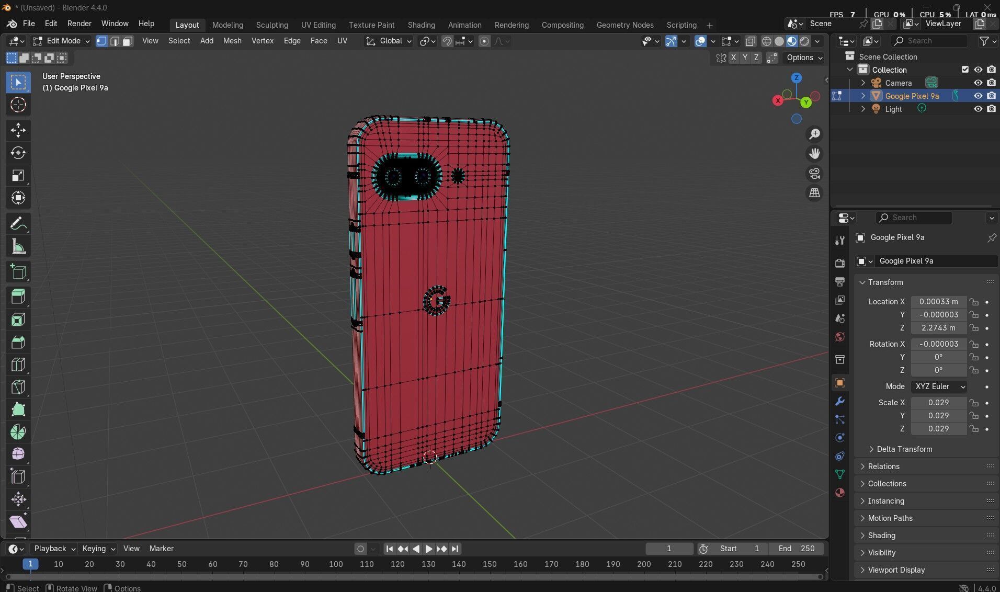Activate the Scale tool
Screen dimensions: 1000x592
point(18,175)
